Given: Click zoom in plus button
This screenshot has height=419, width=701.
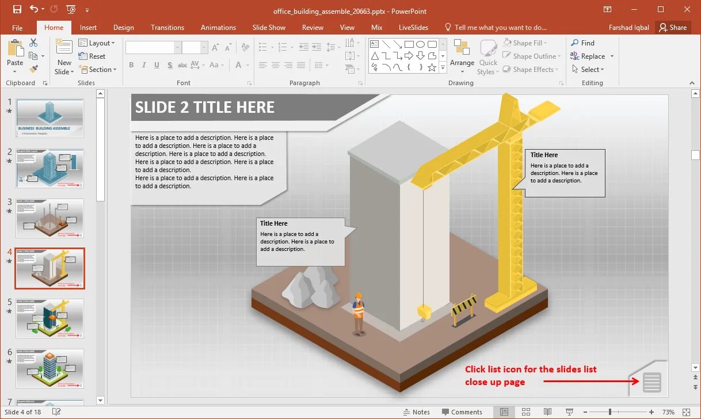Looking at the screenshot, I should [651, 412].
